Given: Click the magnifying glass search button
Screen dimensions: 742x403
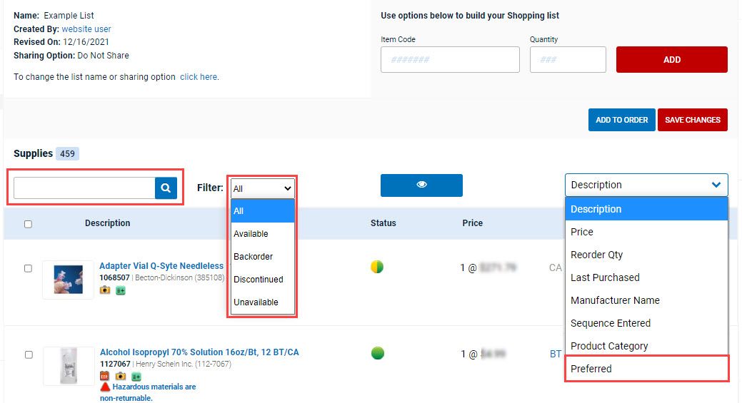Looking at the screenshot, I should tap(165, 188).
